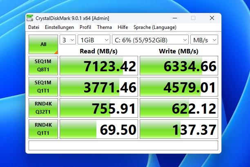
Task: Click the 4579.01 write result
Action: click(179, 87)
